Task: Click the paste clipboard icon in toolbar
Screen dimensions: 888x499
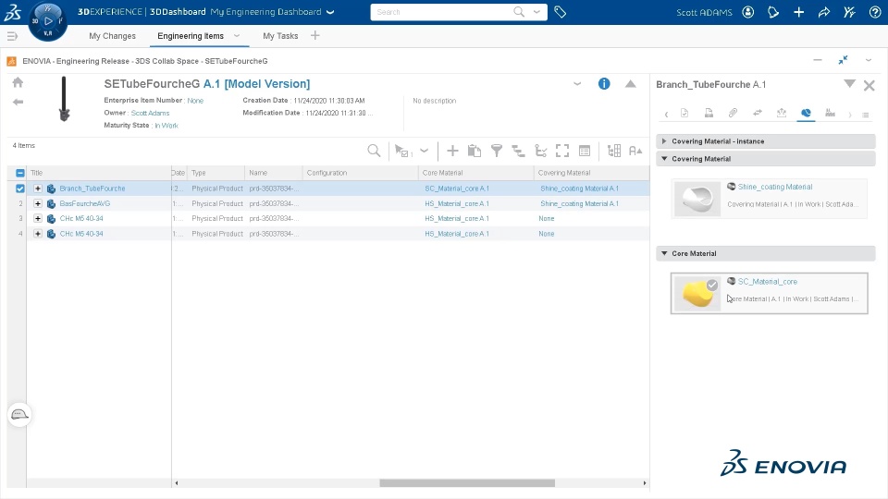Action: [x=474, y=151]
